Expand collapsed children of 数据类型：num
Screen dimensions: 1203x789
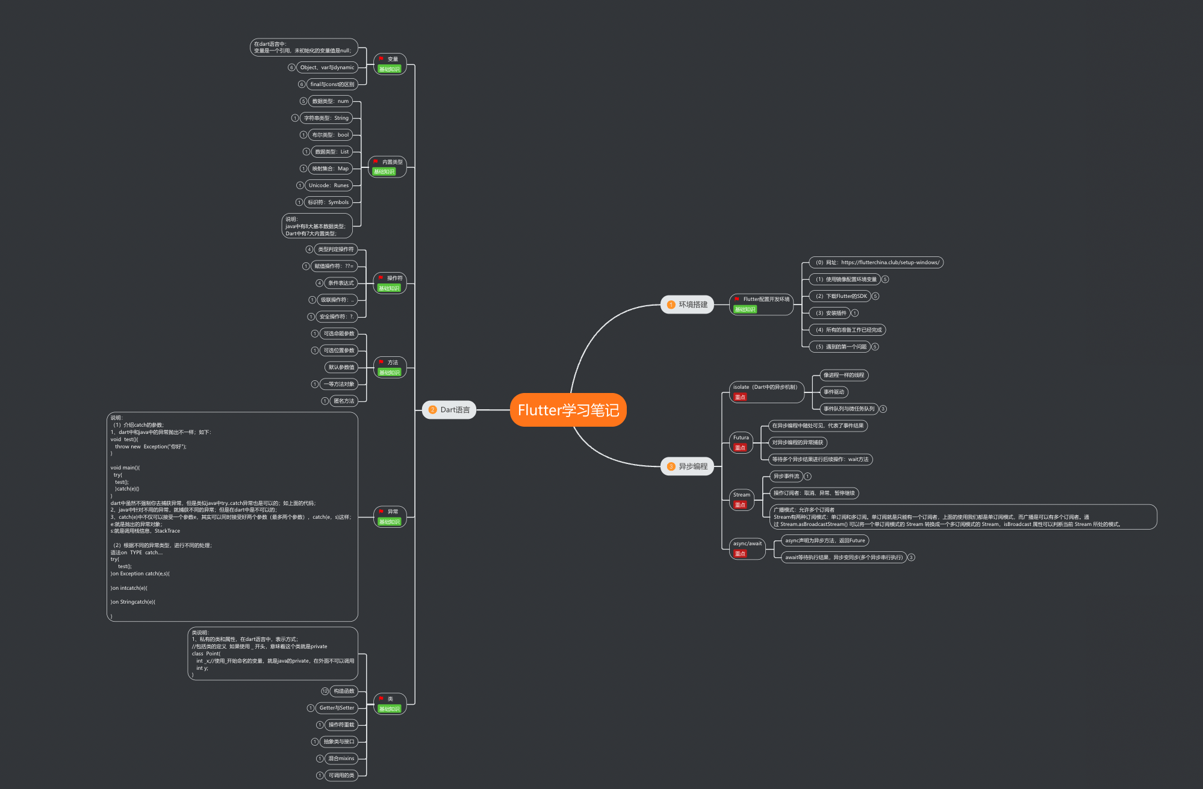[x=303, y=101]
